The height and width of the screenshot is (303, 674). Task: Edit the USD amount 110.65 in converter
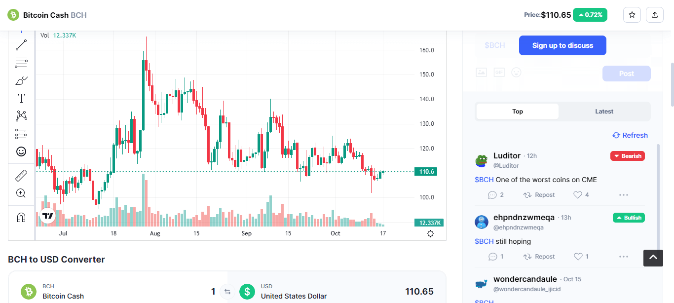pos(419,292)
